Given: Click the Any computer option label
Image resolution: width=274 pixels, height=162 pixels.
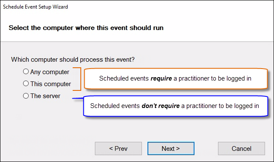Looking at the screenshot, I should coord(50,72).
